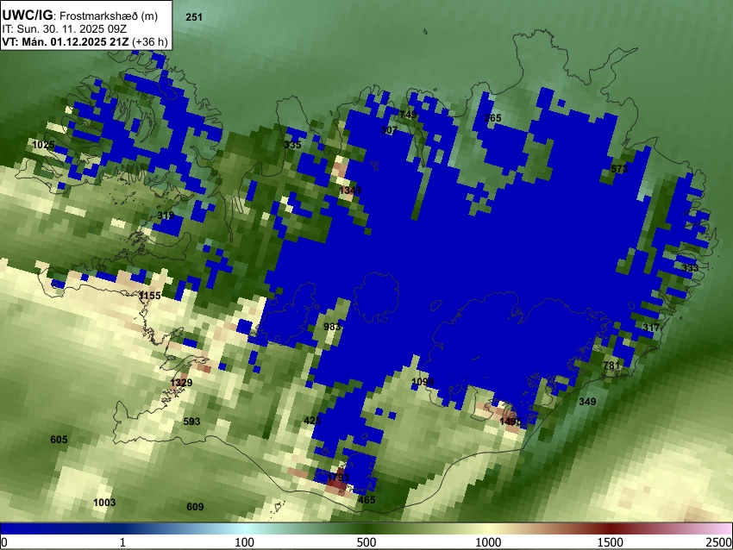Select the valid time line "VT: Mán. 01.12.2025 21Z"

point(65,41)
